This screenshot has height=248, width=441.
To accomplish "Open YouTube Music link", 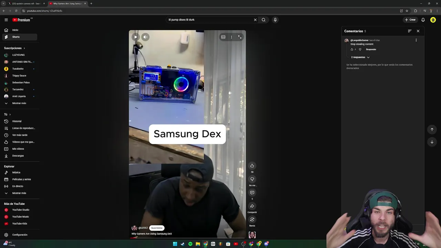I will (20, 217).
